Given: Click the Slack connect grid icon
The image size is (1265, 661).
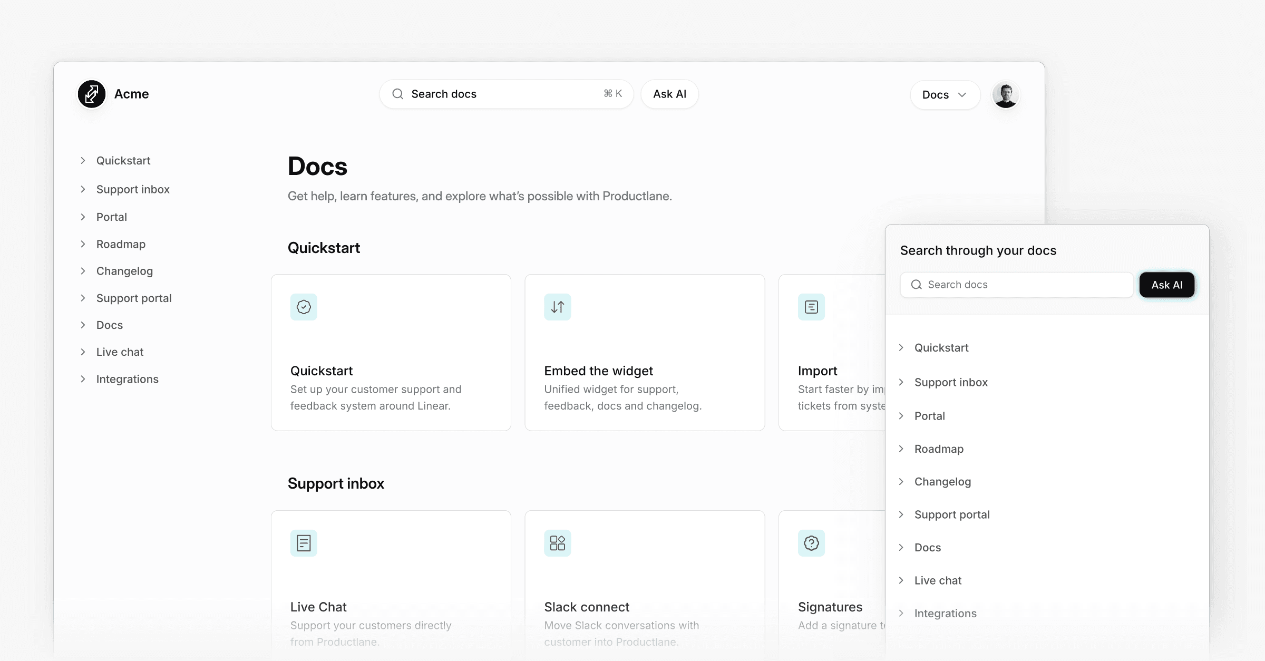Looking at the screenshot, I should pos(557,543).
